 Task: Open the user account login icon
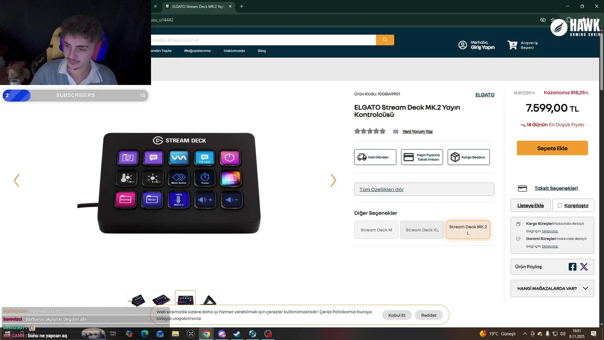coord(462,45)
